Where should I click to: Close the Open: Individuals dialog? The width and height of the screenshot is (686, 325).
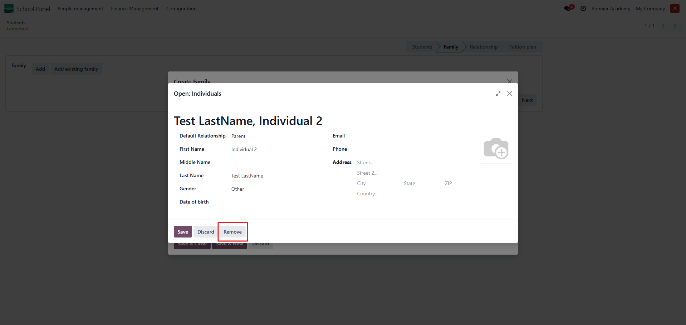[x=510, y=94]
